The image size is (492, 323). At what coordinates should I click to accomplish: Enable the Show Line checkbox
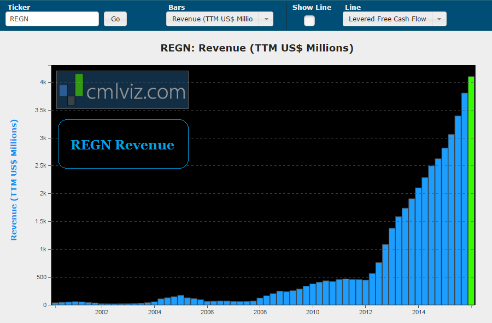(x=309, y=21)
